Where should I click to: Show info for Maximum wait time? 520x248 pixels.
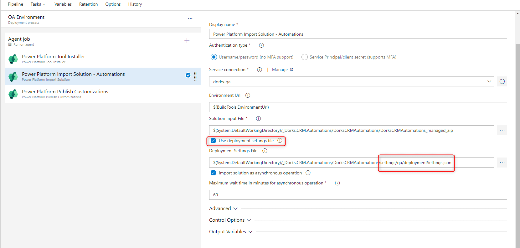pos(337,183)
